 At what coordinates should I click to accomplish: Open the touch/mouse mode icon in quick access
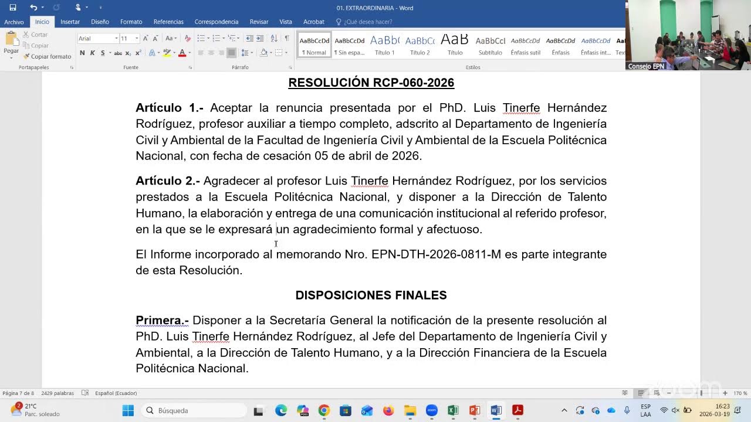(78, 8)
